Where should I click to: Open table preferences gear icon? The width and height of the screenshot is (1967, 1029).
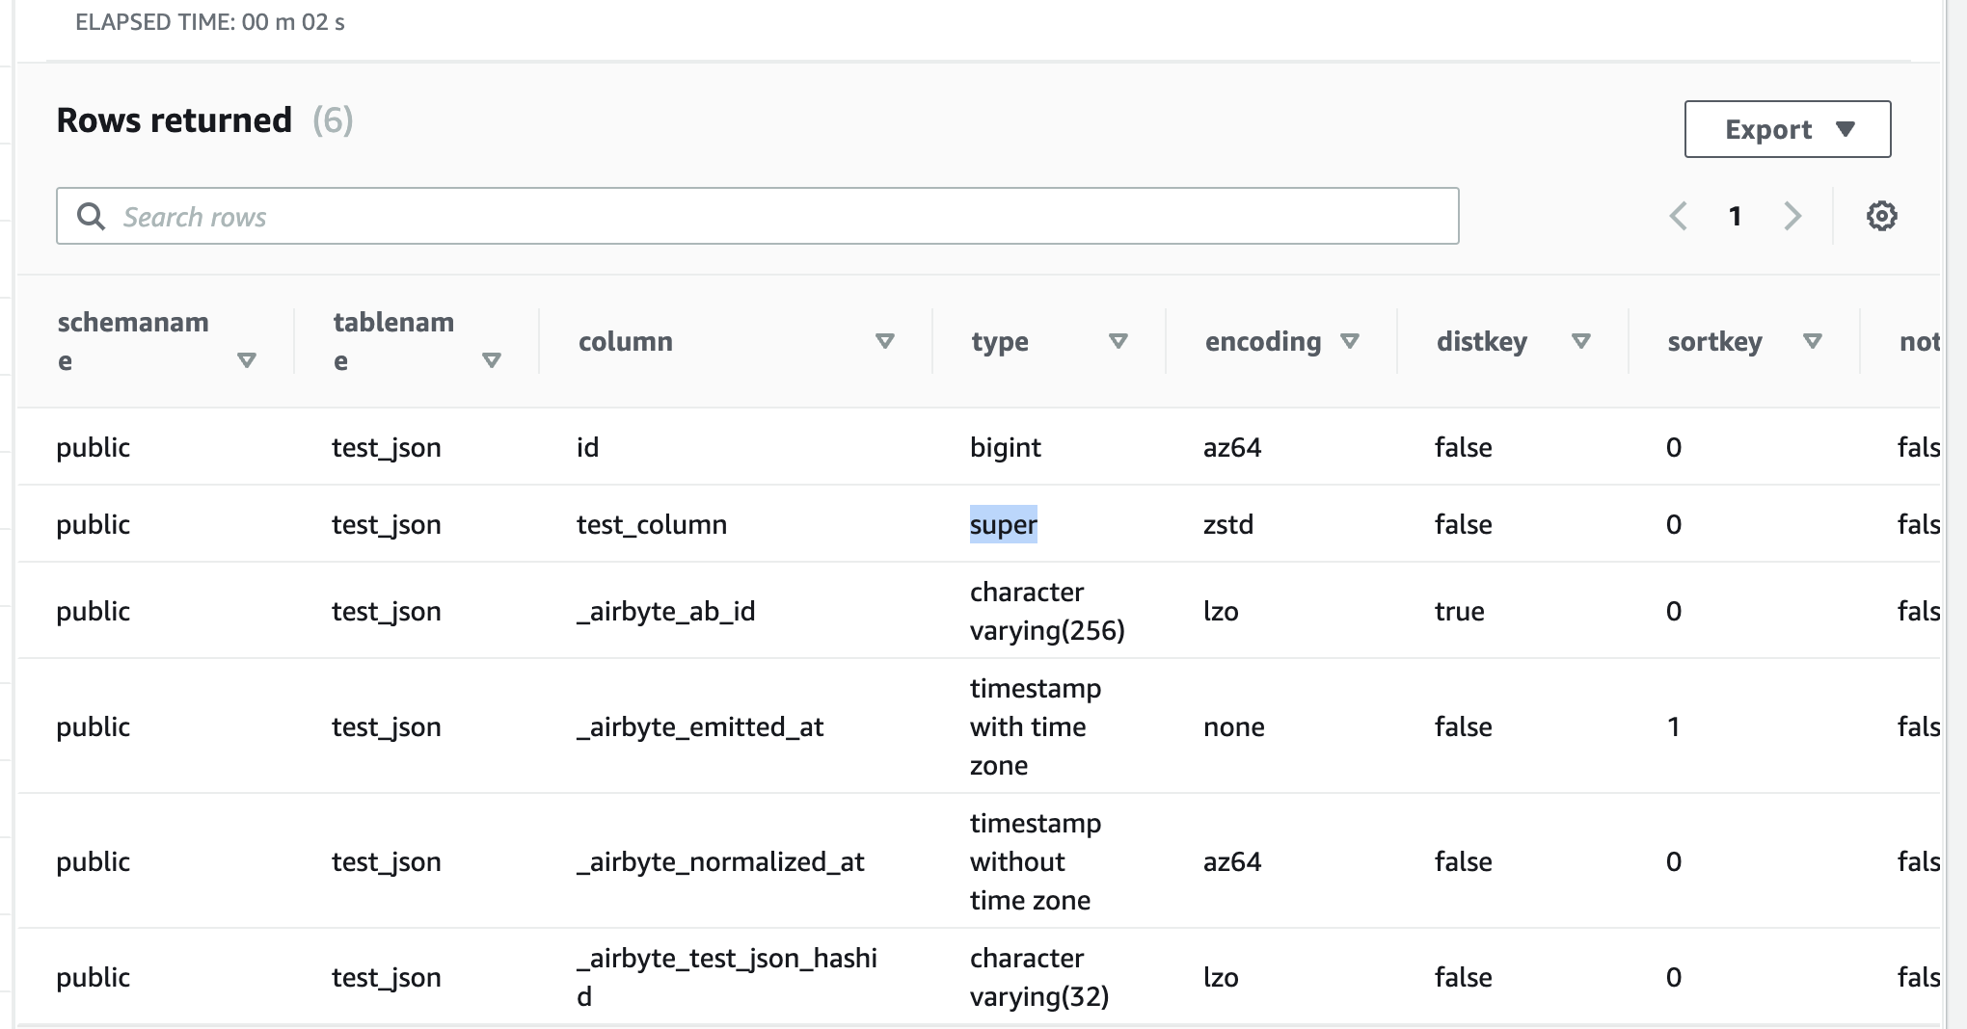tap(1881, 216)
